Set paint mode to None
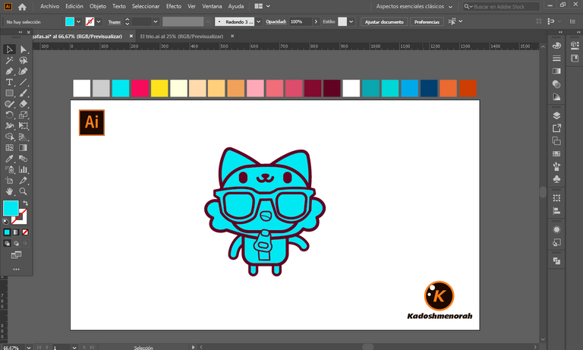 25,232
